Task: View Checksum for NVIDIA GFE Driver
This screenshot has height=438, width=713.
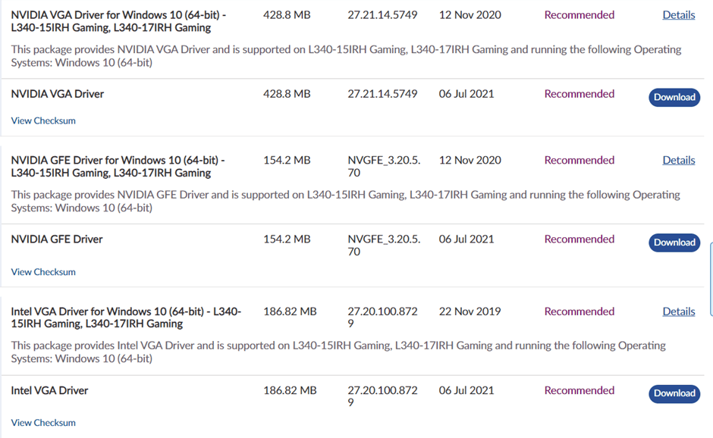Action: (43, 272)
